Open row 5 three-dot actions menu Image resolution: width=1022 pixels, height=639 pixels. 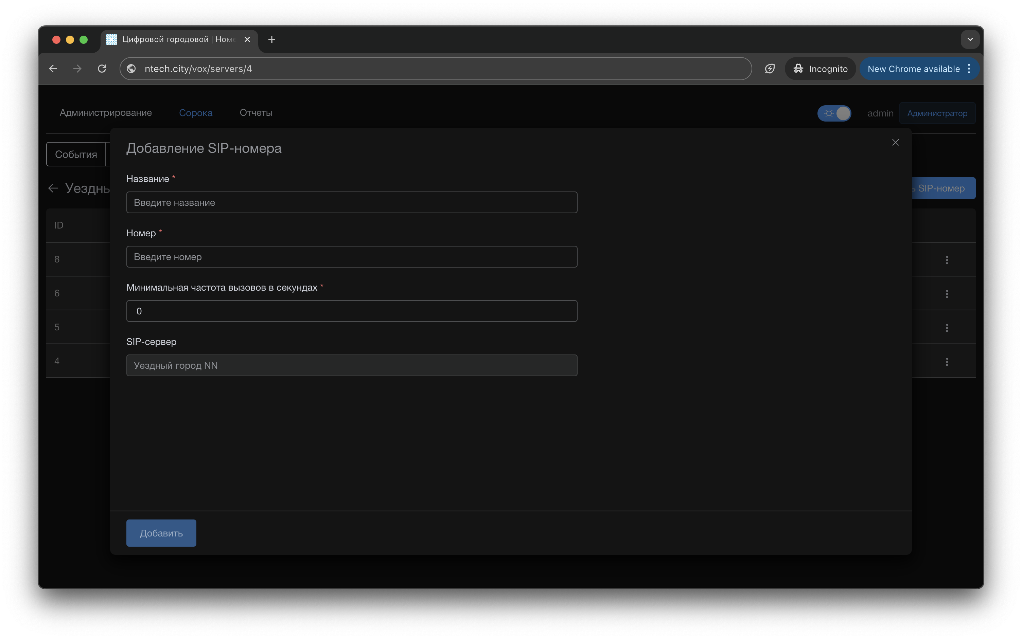[x=947, y=328]
